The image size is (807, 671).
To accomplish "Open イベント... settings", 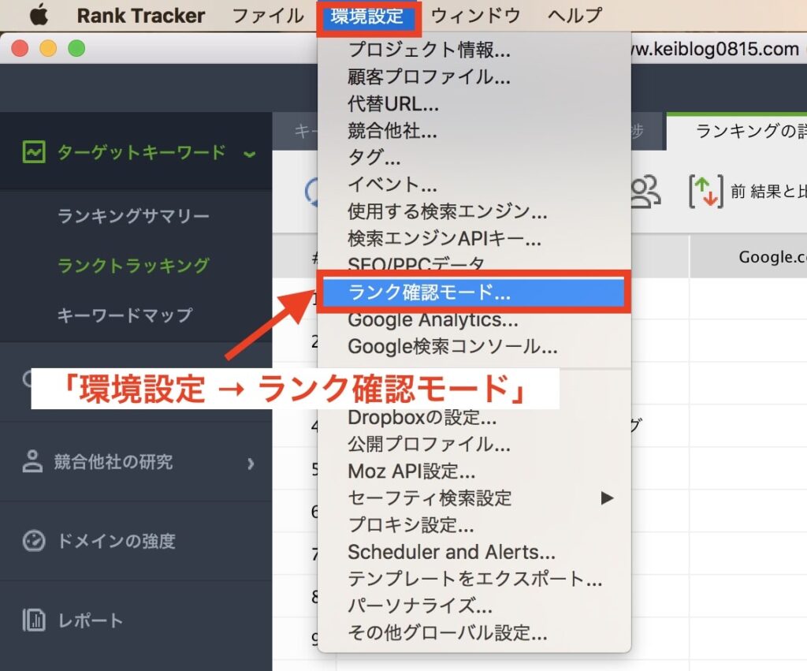I will coord(392,185).
